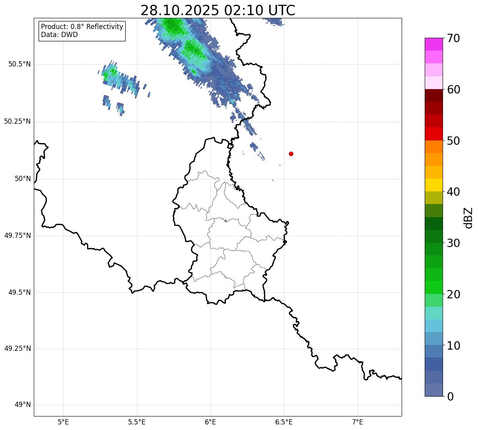The height and width of the screenshot is (430, 478).
Task: Click the 49°N latitude label
Action: tap(23, 405)
